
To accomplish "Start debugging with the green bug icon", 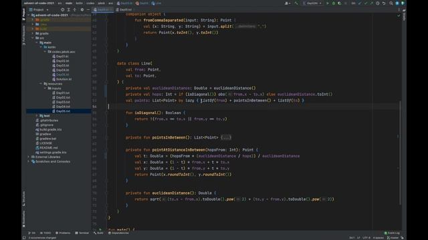I will (334, 3).
